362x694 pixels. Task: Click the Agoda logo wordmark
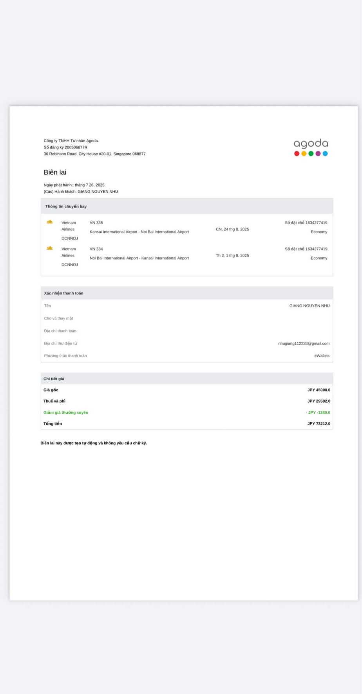(x=311, y=144)
